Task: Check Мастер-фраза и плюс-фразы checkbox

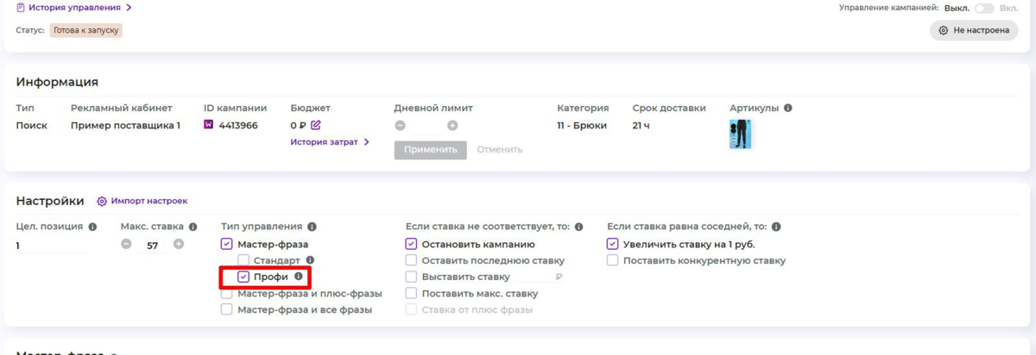Action: (227, 293)
